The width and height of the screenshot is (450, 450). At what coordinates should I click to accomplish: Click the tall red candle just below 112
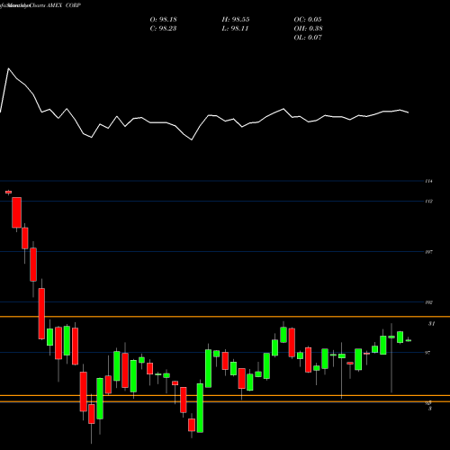coord(16,212)
